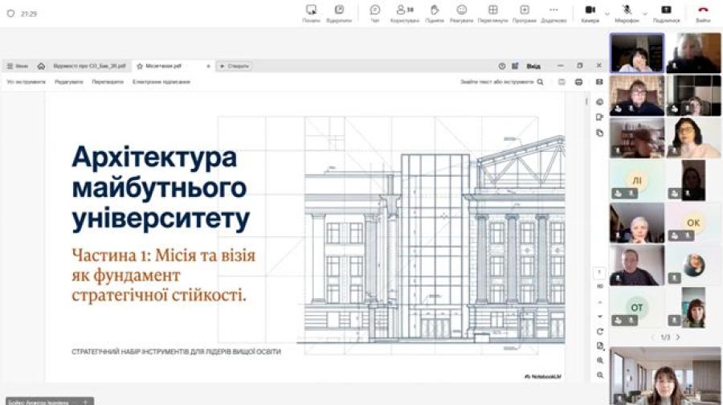
Task: Open the comments panel icon in right rail
Action: (x=599, y=117)
